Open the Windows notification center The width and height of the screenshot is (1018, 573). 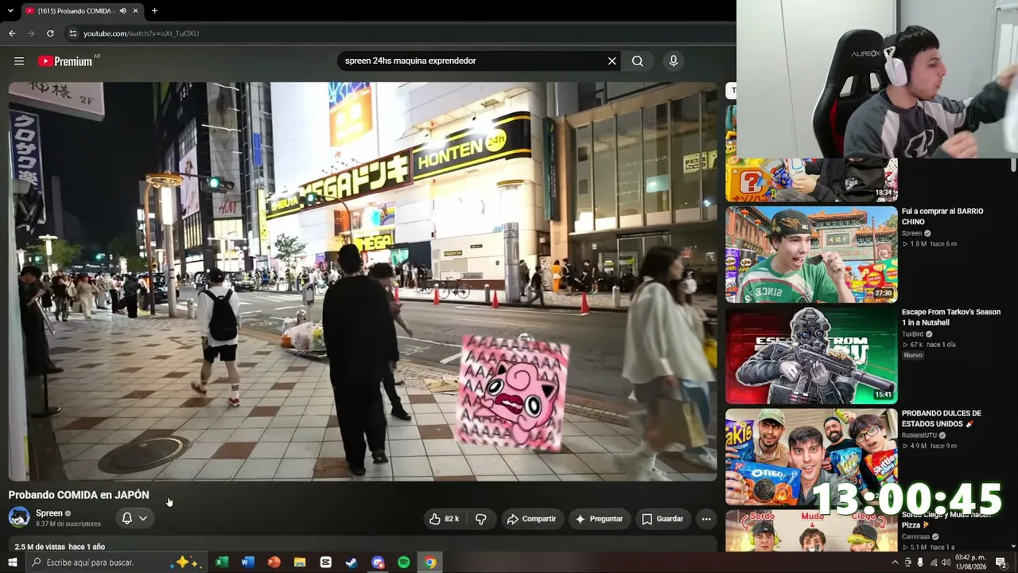[1001, 563]
